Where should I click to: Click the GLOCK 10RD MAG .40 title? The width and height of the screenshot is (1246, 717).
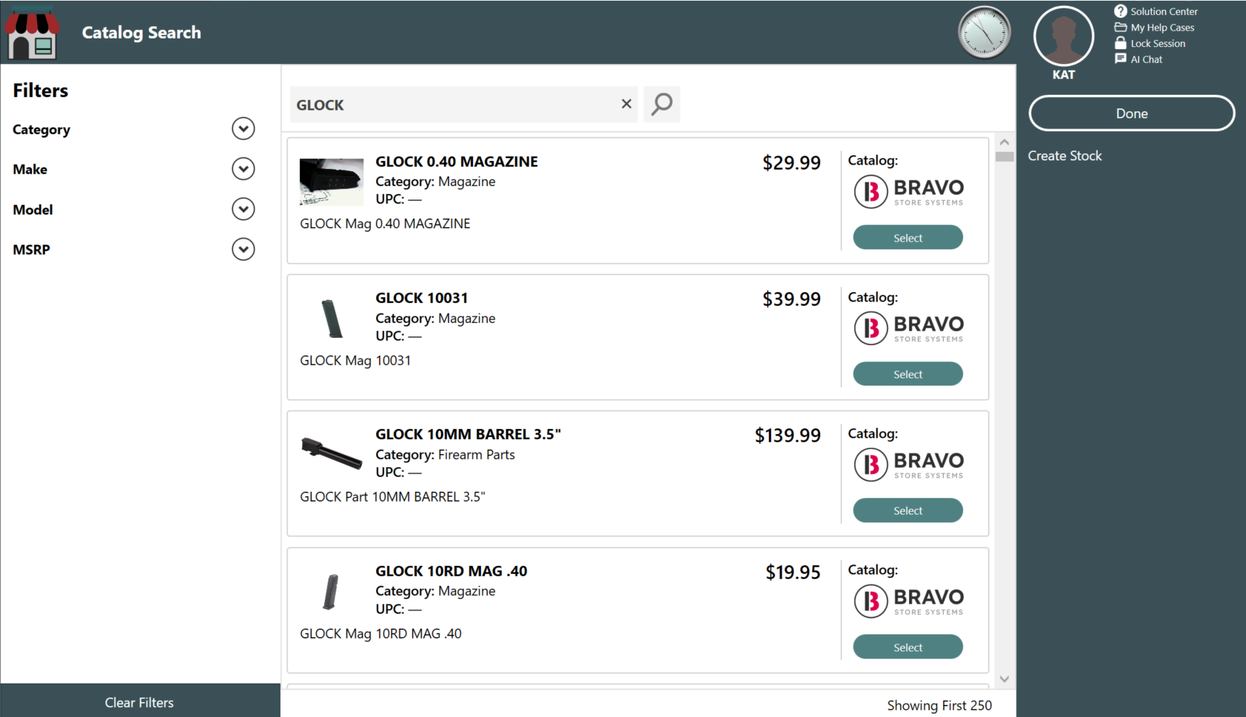click(x=451, y=571)
